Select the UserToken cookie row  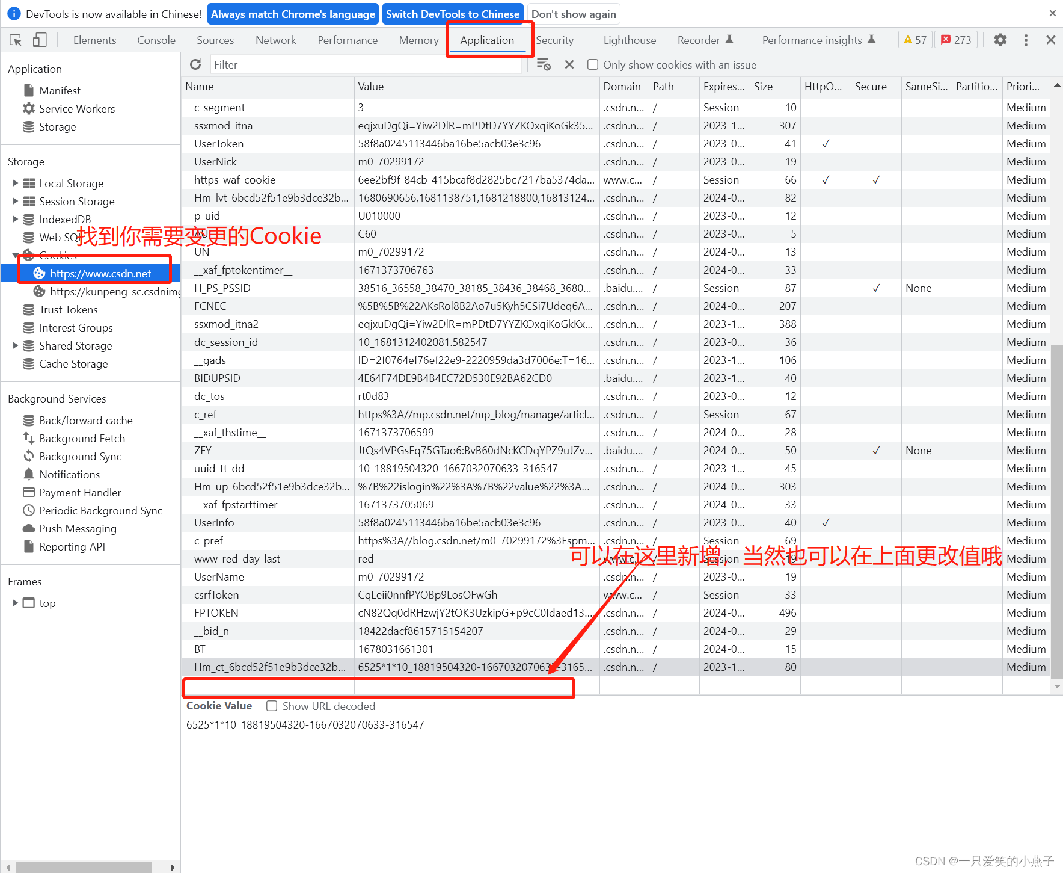pyautogui.click(x=616, y=144)
